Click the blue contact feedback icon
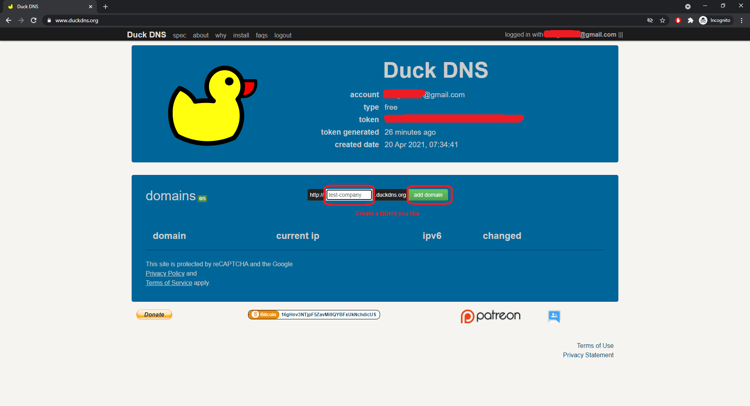The image size is (750, 406). pyautogui.click(x=554, y=317)
